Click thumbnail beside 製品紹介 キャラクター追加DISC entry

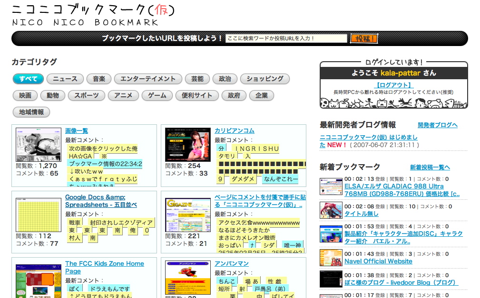331,234
